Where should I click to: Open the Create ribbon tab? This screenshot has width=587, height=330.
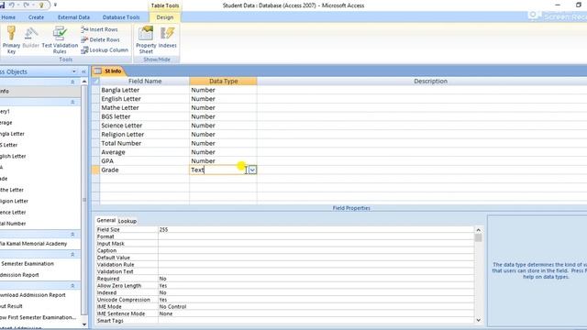[36, 17]
